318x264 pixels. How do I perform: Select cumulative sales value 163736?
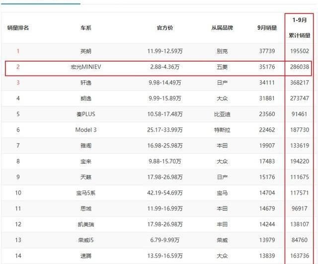click(300, 256)
